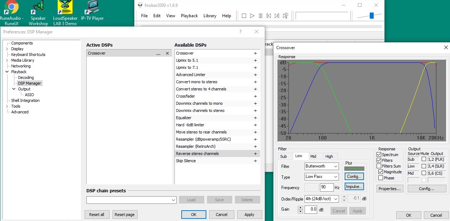Click Previous track in foobar2000 toolbar
Image resolution: width=450 pixels, height=221 pixels.
(x=269, y=16)
